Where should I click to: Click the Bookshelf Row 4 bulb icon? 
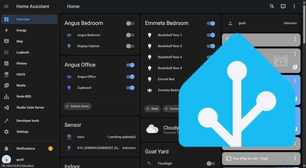150,68
